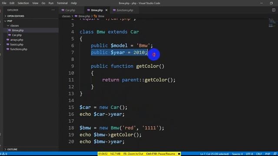
Task: Click the Explorer panel title
Action: [13, 10]
